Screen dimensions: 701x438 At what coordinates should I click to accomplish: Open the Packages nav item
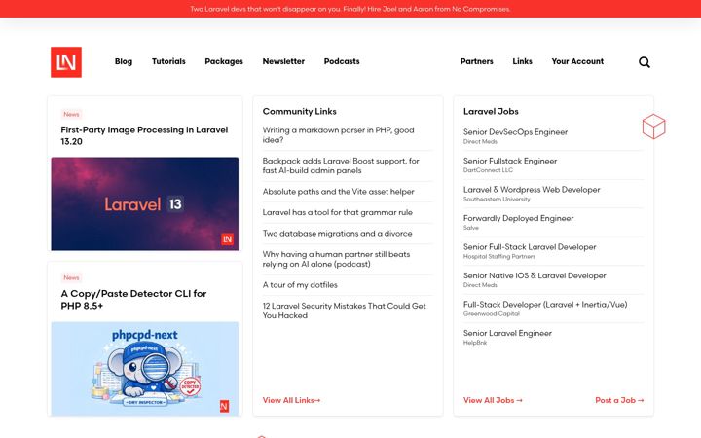[x=224, y=61]
